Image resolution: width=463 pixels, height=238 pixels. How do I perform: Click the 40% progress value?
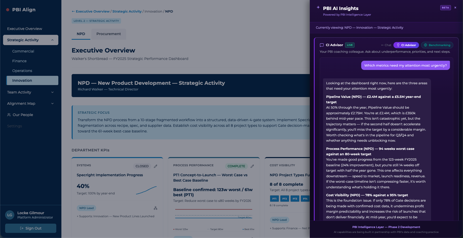(x=83, y=186)
